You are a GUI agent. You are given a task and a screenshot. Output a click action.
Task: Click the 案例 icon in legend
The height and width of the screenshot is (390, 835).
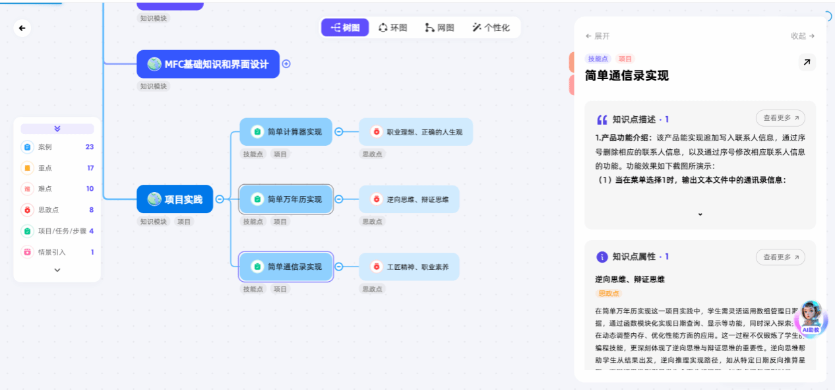pos(27,147)
